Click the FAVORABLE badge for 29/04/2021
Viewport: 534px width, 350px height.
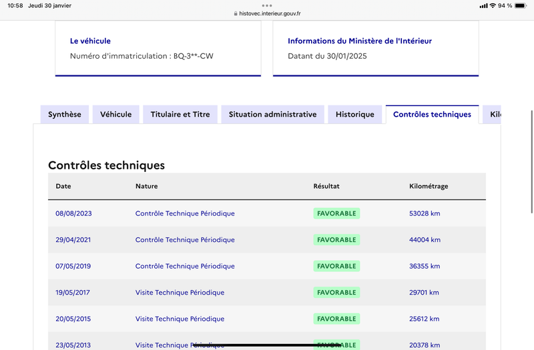coord(336,240)
